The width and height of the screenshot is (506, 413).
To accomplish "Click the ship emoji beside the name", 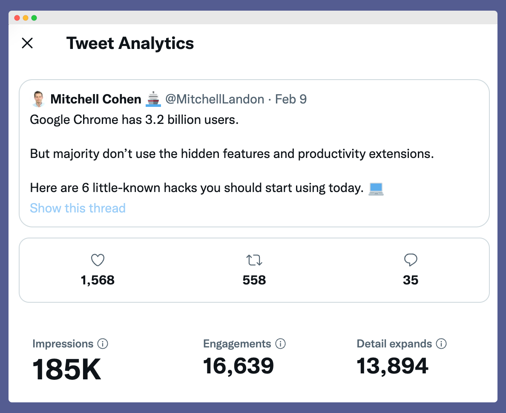I will click(153, 99).
